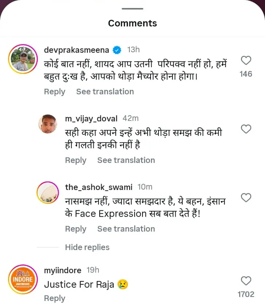
Task: Like m_vijay_doval's reply
Action: [x=246, y=129]
